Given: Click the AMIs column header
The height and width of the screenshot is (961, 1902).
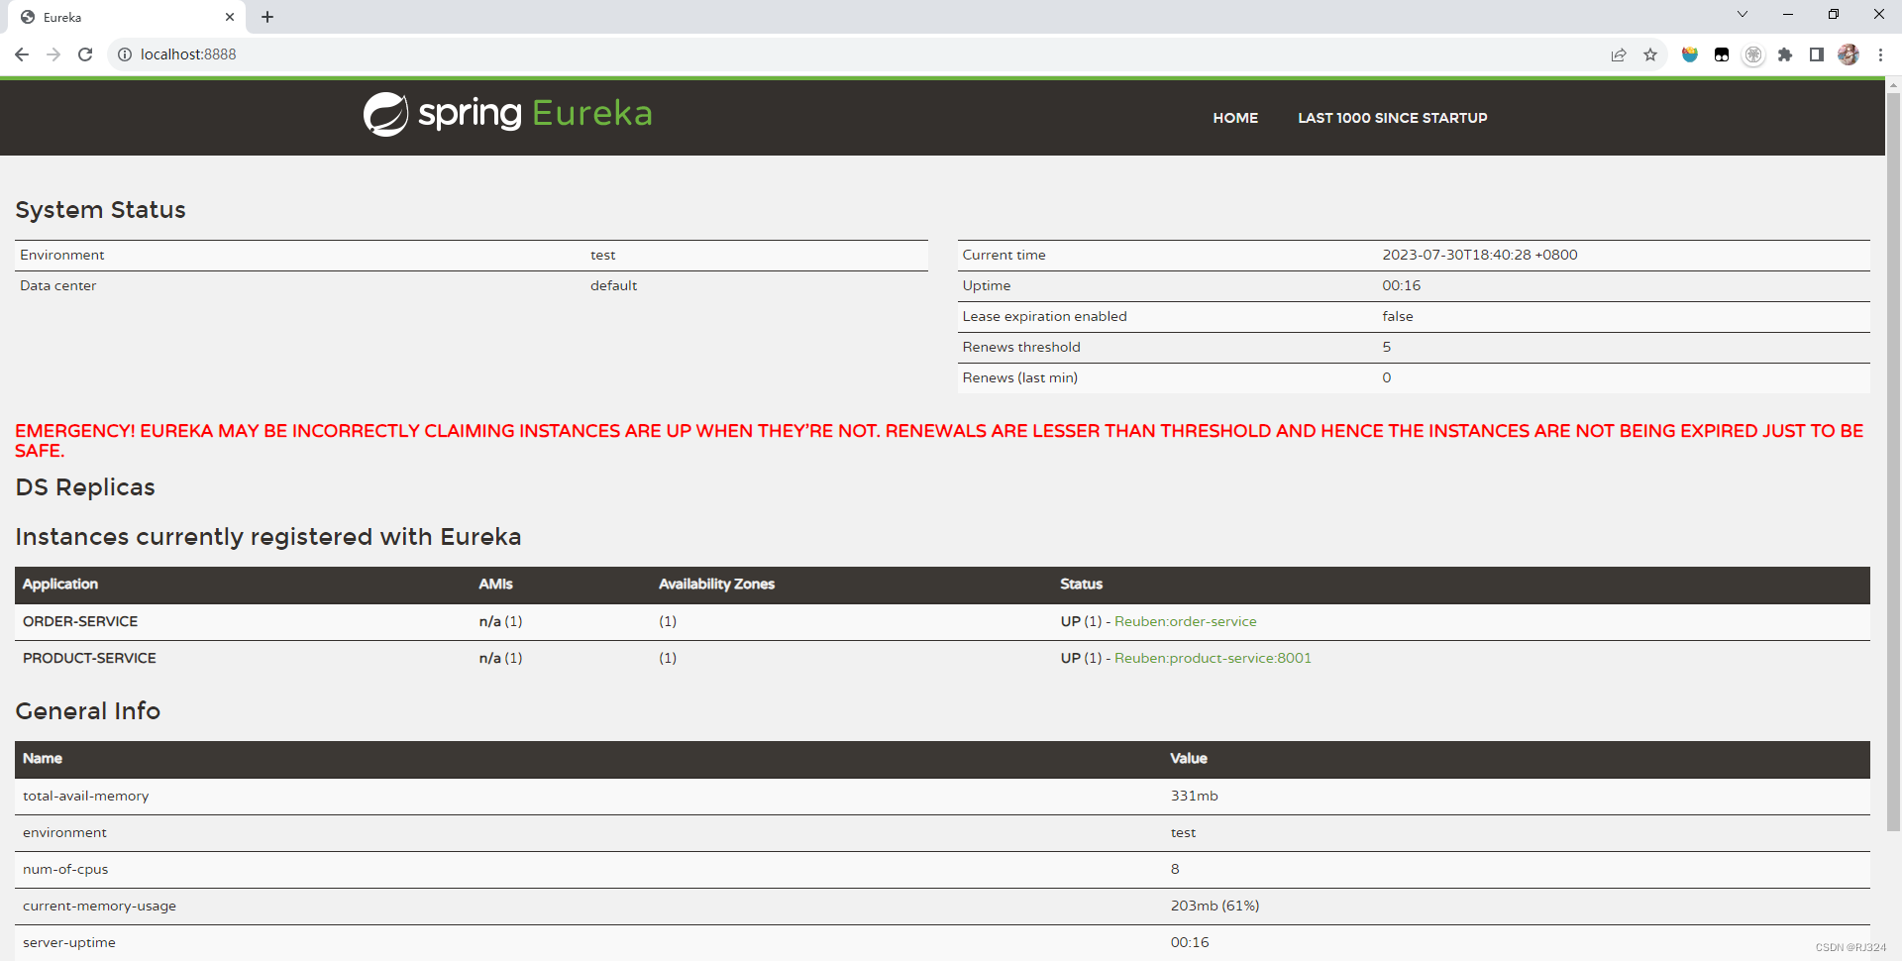Looking at the screenshot, I should click(x=495, y=585).
